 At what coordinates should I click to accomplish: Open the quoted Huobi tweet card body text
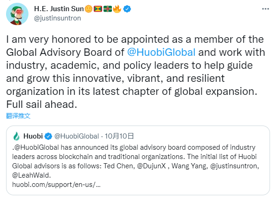pyautogui.click(x=136, y=161)
